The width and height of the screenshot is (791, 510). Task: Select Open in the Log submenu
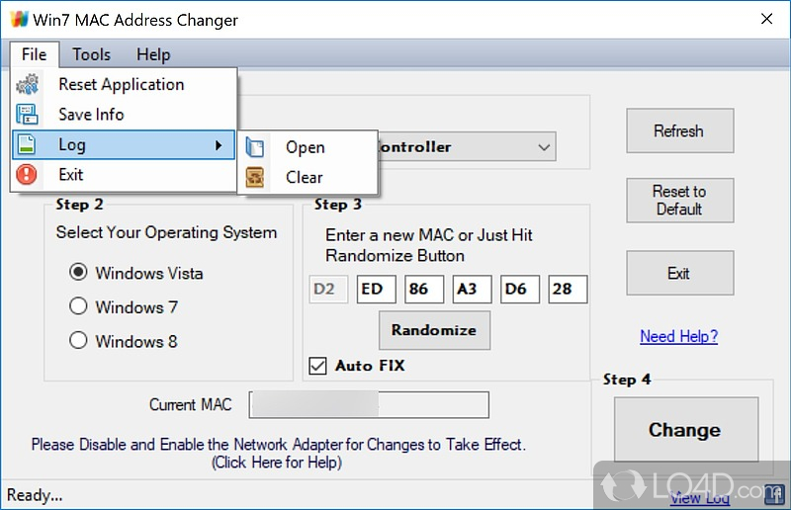(308, 147)
